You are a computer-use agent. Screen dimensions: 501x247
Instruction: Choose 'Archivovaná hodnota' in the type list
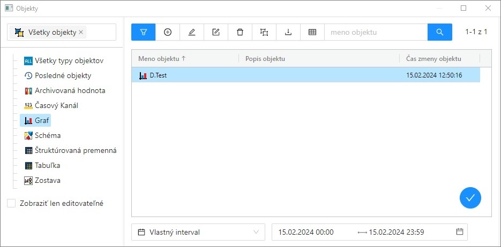coord(70,90)
